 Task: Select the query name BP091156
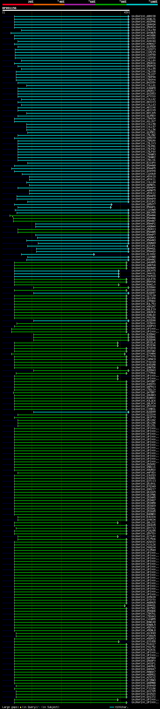click(9, 8)
